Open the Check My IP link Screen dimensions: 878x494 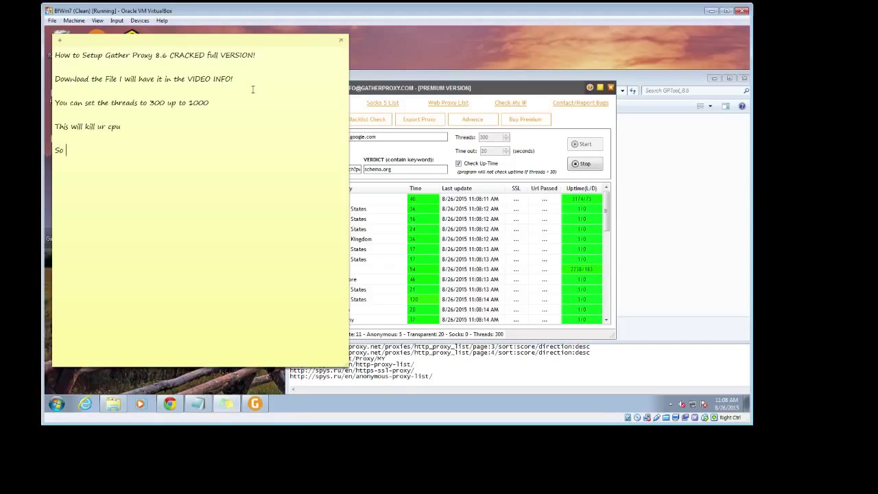click(510, 103)
